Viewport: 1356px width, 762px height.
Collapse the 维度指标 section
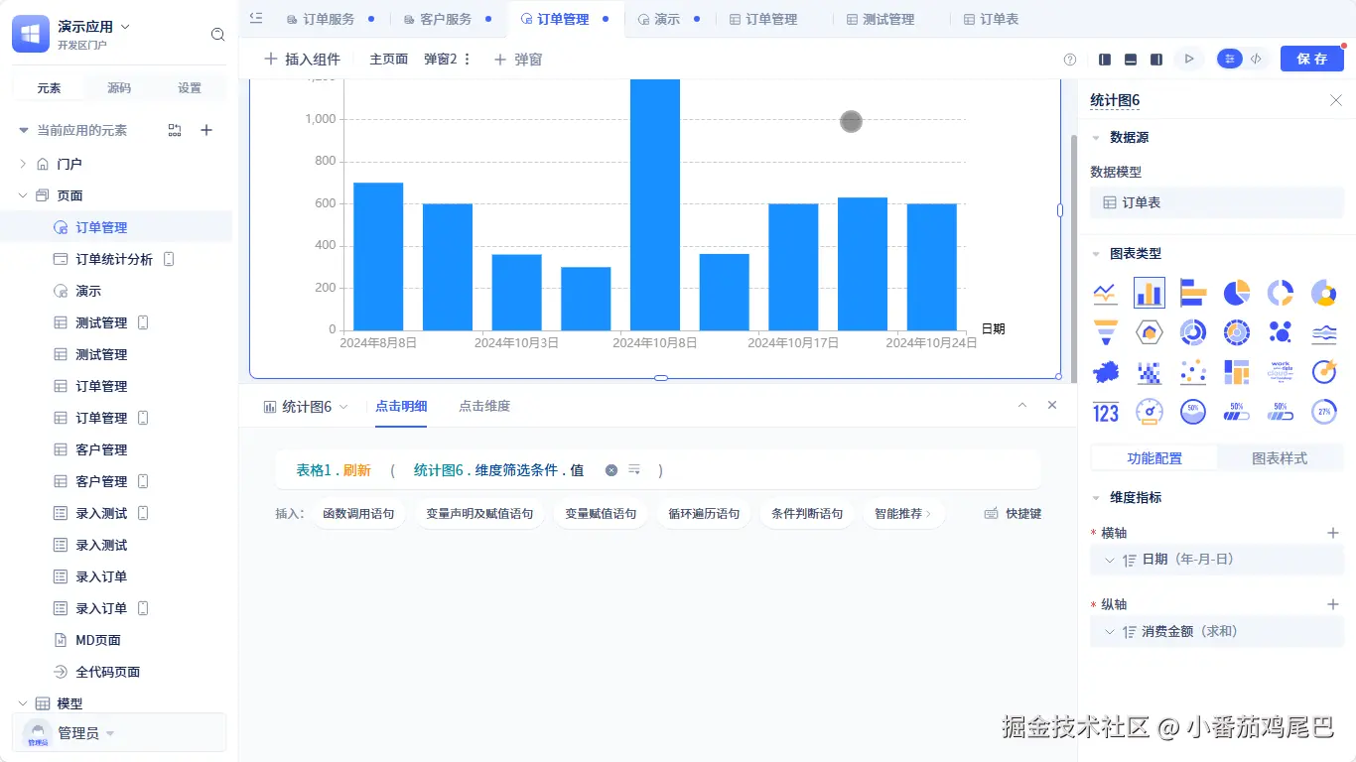coord(1096,498)
